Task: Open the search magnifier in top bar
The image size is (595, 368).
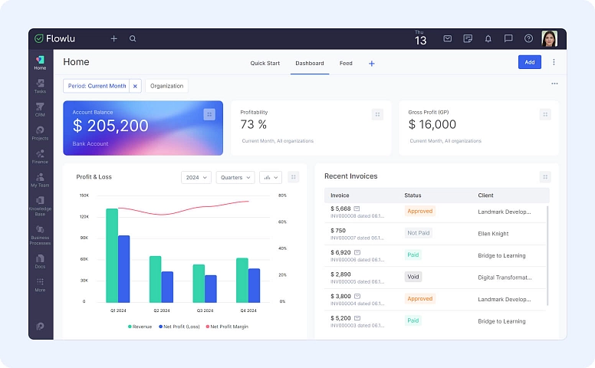Action: (x=133, y=38)
